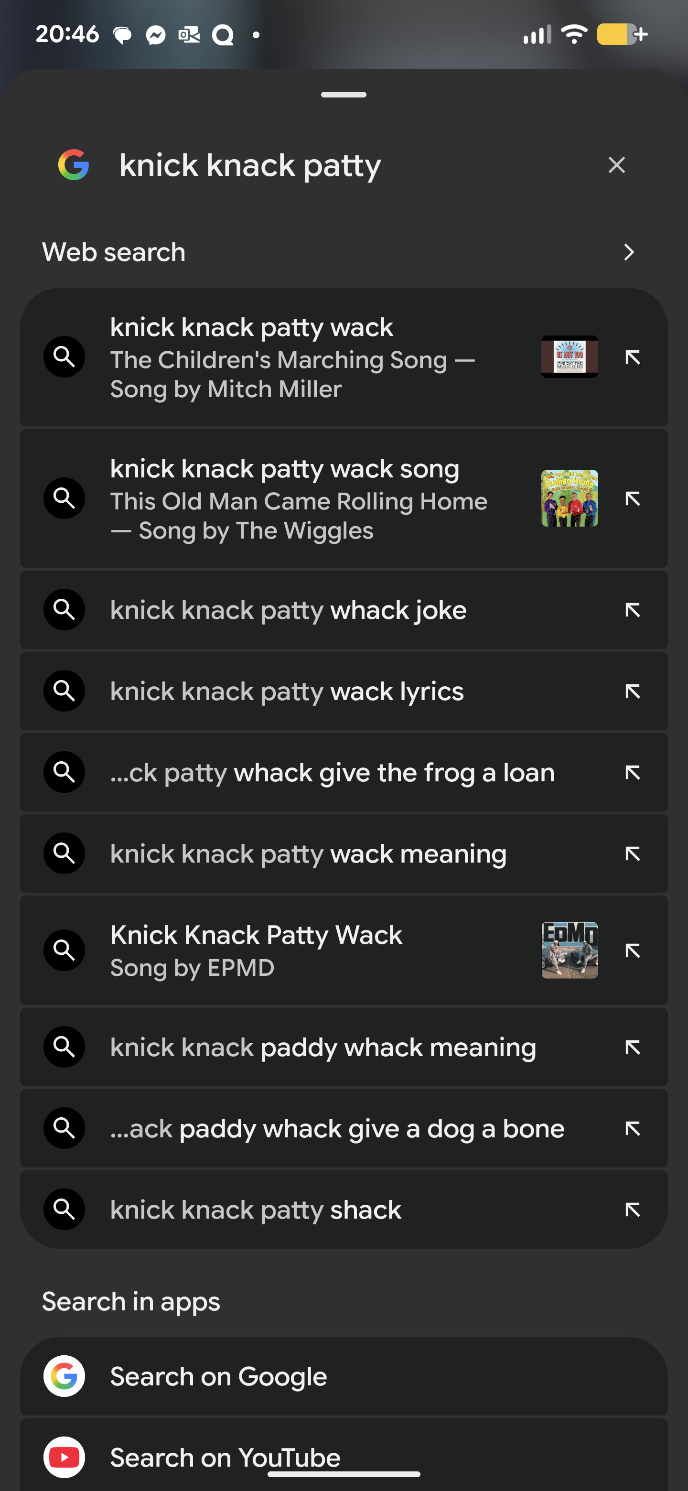Tap search icon beside 'patty wack meaning'

[64, 853]
